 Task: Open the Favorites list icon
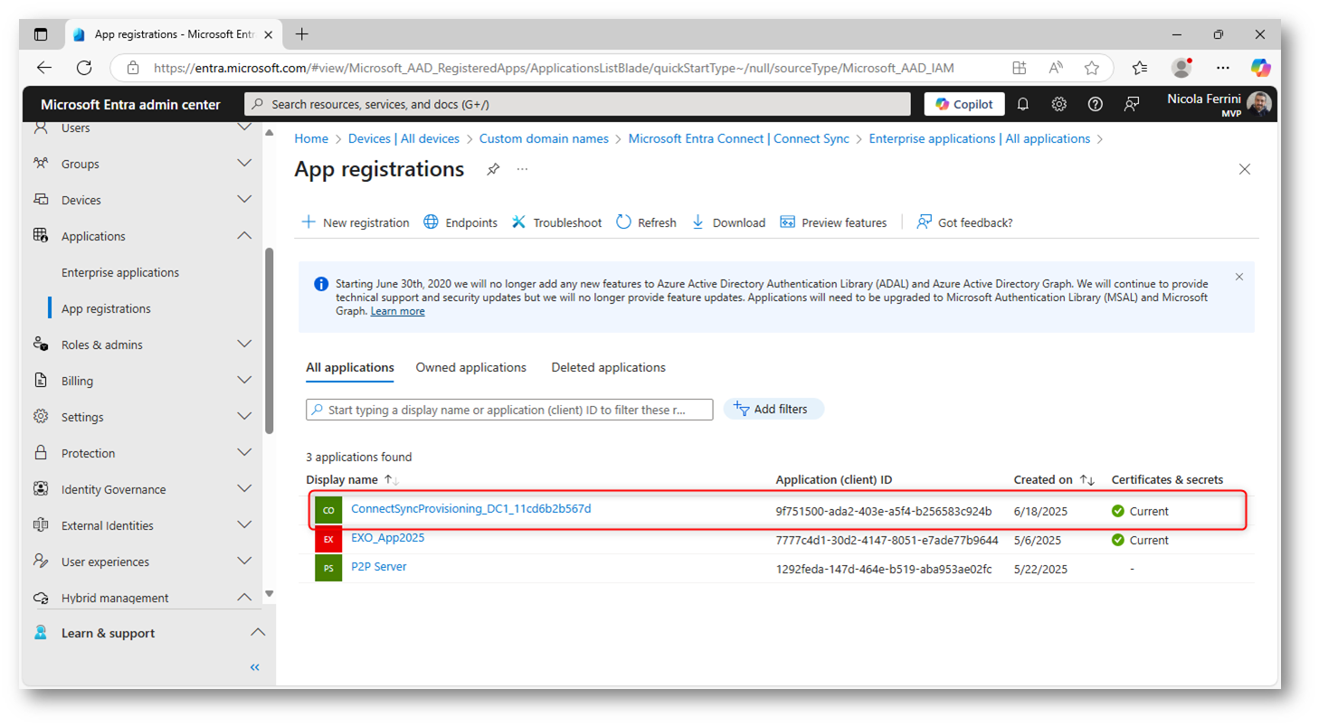[x=1140, y=68]
